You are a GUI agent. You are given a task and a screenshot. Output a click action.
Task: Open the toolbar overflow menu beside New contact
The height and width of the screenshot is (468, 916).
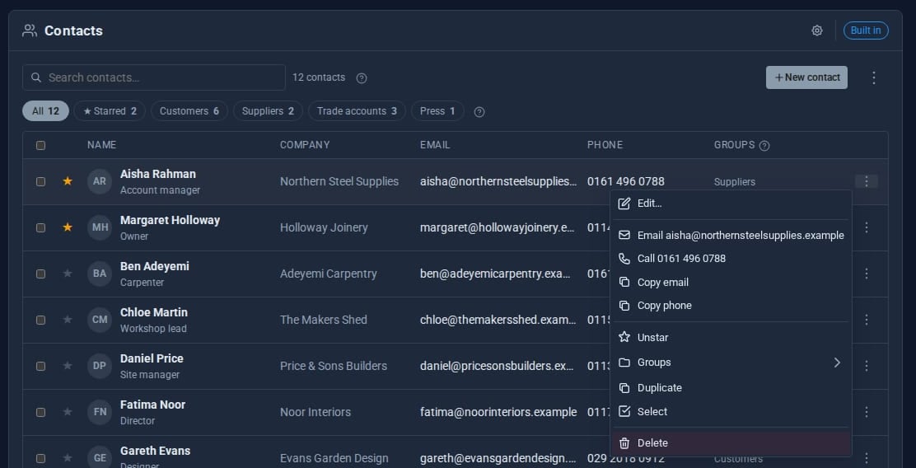[873, 77]
